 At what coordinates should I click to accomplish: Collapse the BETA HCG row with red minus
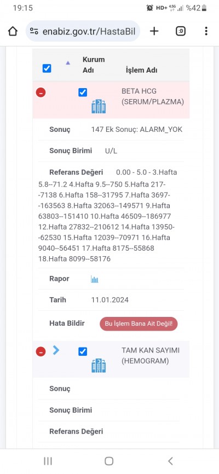pos(41,93)
